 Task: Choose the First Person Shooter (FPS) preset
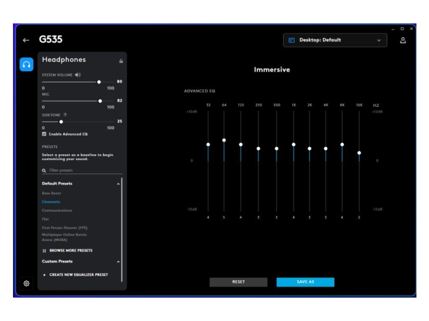(x=65, y=228)
